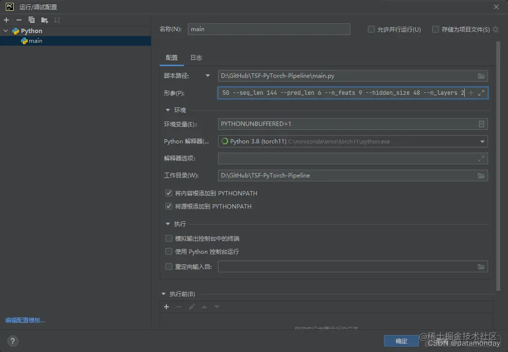Select the Python group in tree

pos(75,31)
